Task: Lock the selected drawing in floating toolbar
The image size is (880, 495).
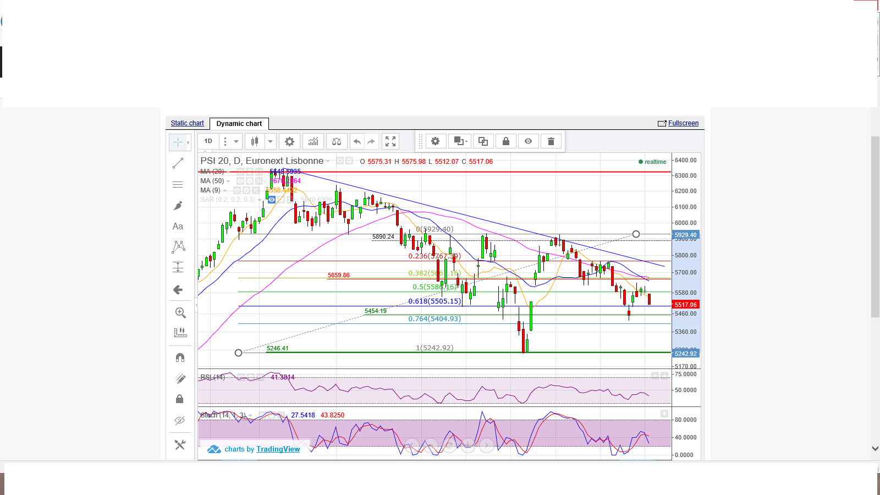Action: (506, 141)
